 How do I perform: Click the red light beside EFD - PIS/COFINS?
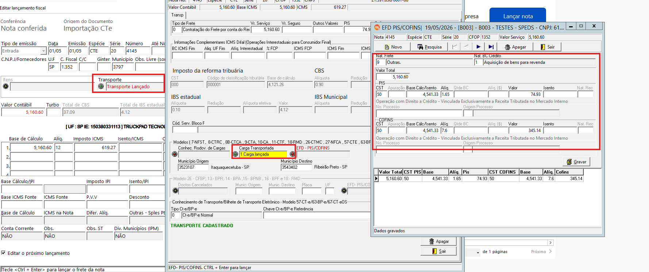coord(292,154)
